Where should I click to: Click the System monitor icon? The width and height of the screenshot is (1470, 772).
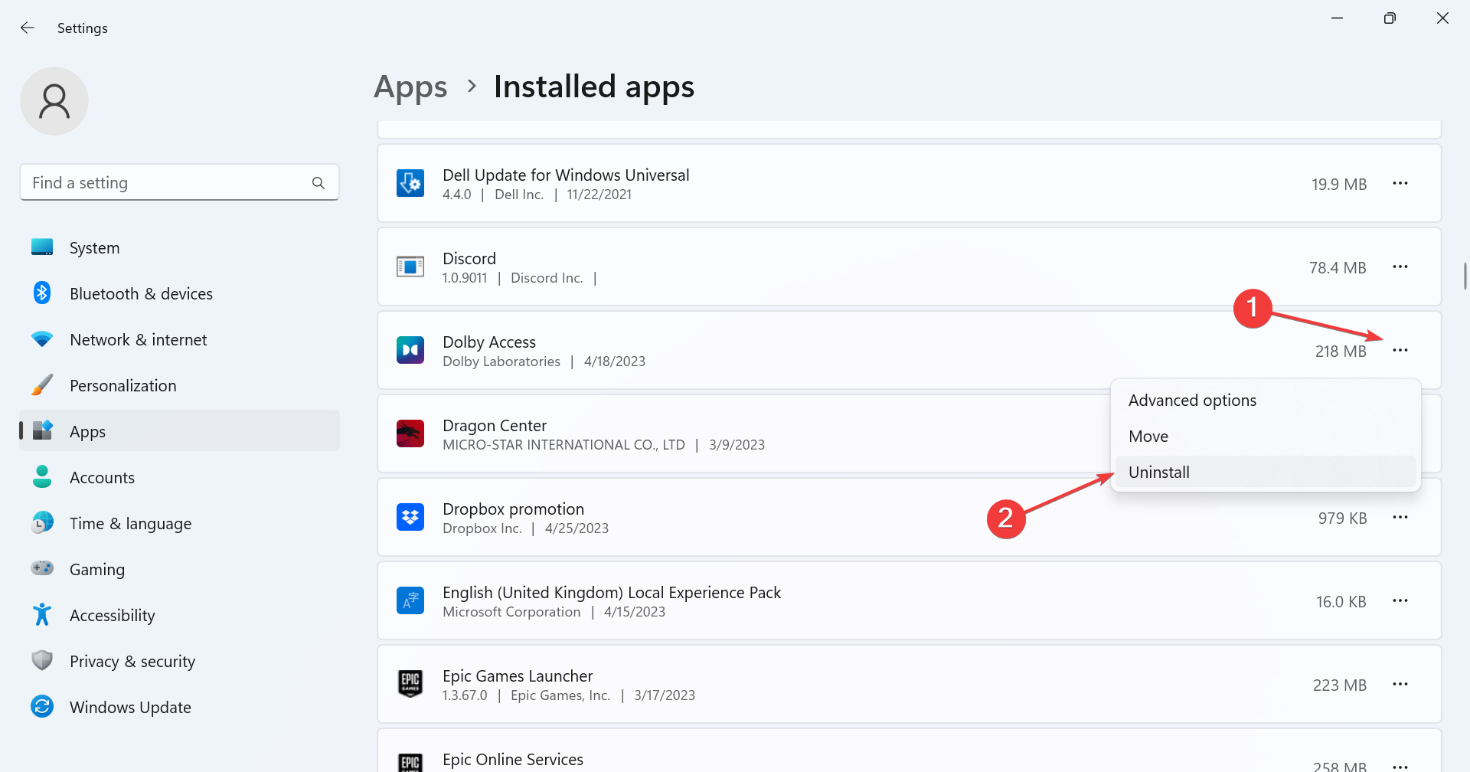[42, 247]
